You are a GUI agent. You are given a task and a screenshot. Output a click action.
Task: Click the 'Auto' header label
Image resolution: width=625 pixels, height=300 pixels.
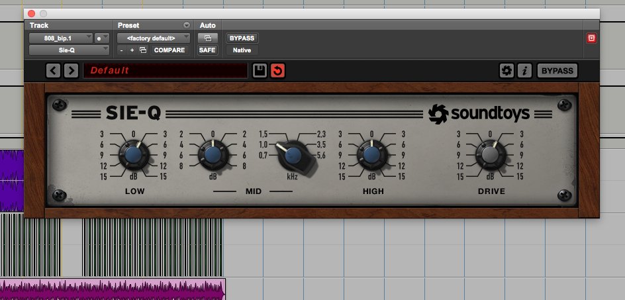coord(208,25)
